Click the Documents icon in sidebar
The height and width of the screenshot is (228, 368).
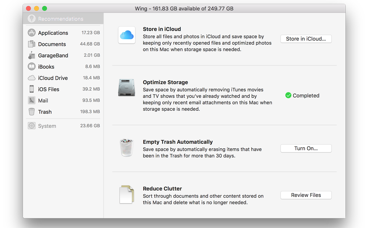point(31,44)
